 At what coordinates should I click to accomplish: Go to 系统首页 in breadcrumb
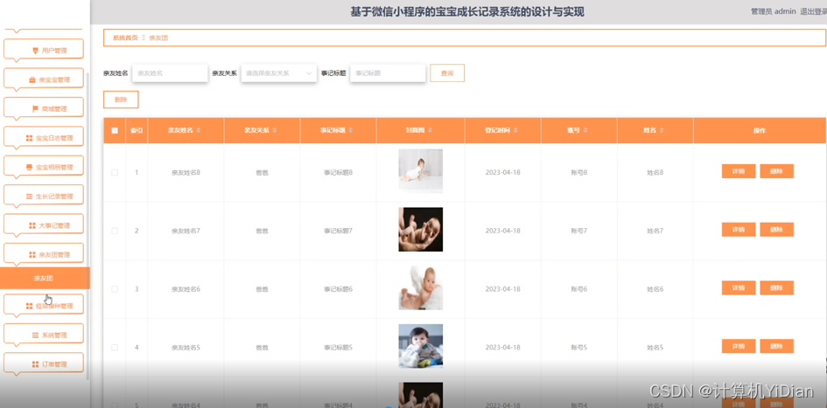125,38
